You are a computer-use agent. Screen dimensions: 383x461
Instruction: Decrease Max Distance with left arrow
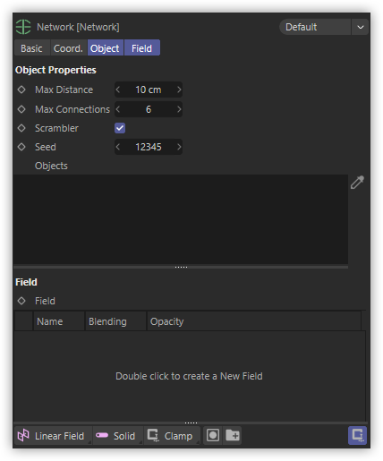(118, 90)
